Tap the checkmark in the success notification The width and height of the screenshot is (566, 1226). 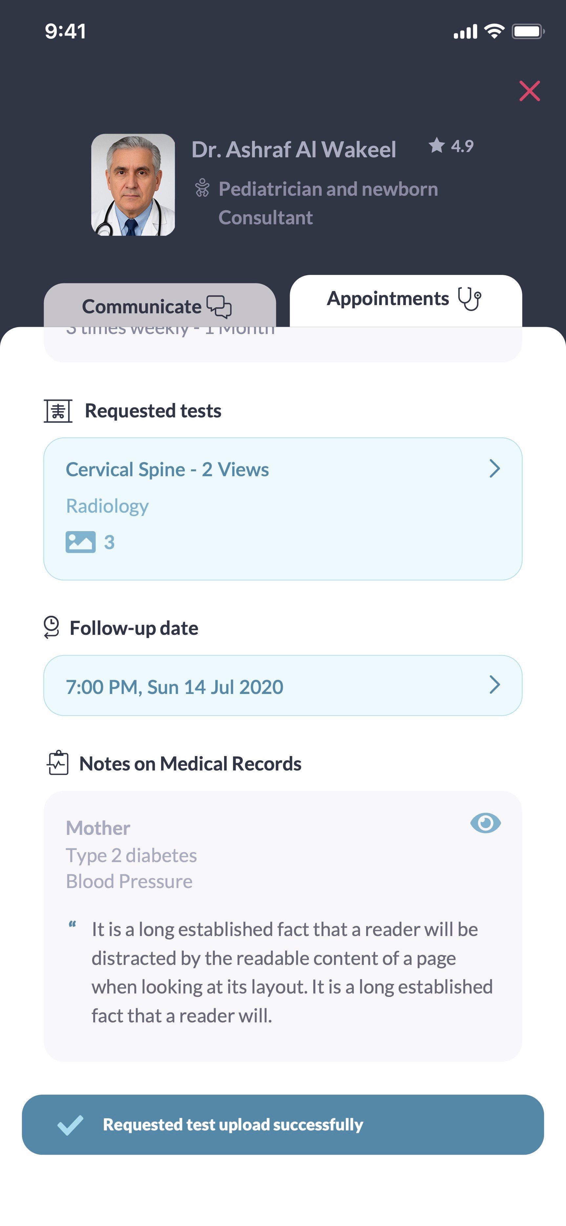pos(71,1125)
